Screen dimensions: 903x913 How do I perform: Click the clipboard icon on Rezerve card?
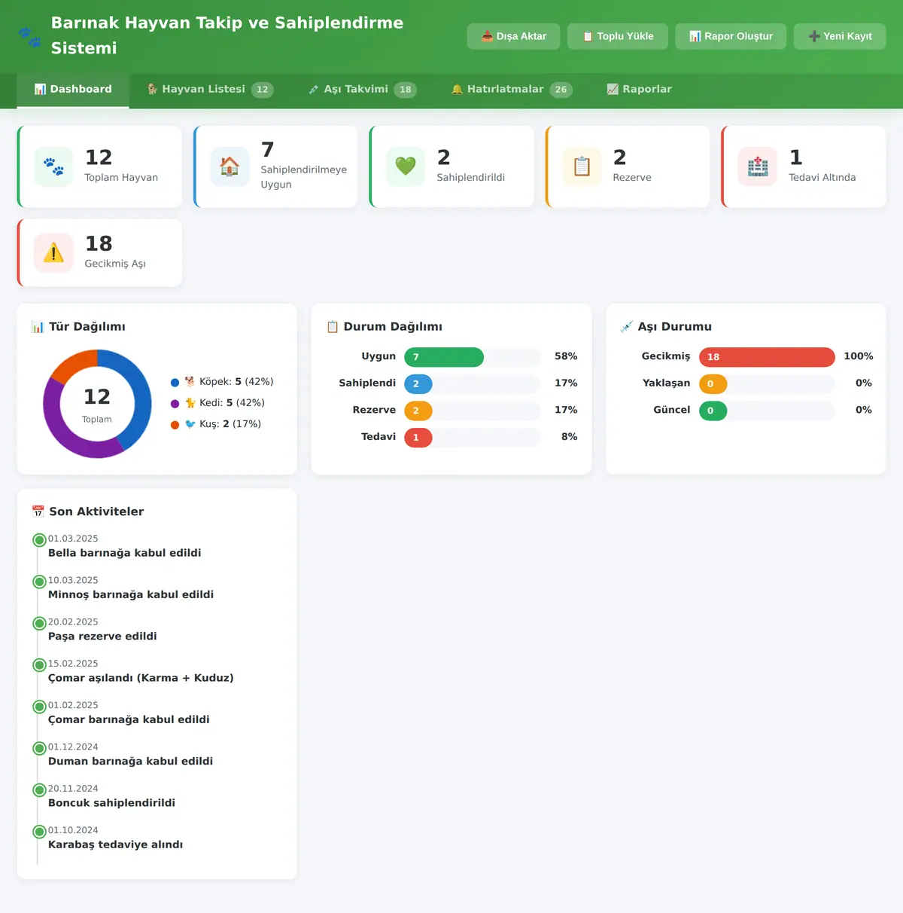pos(582,166)
